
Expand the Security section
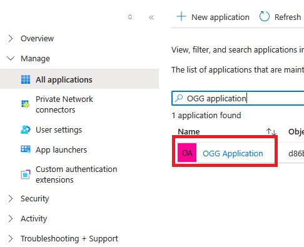(x=11, y=199)
